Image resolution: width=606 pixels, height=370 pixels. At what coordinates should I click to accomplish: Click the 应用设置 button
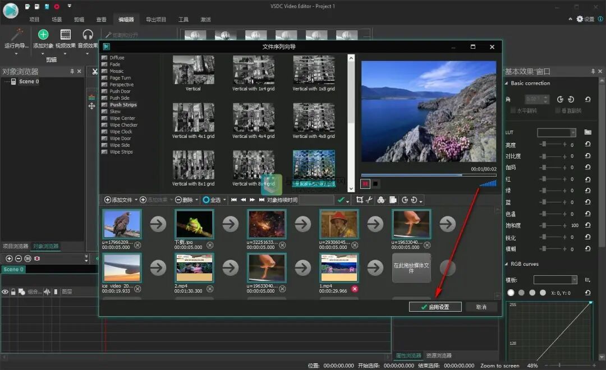tap(435, 307)
